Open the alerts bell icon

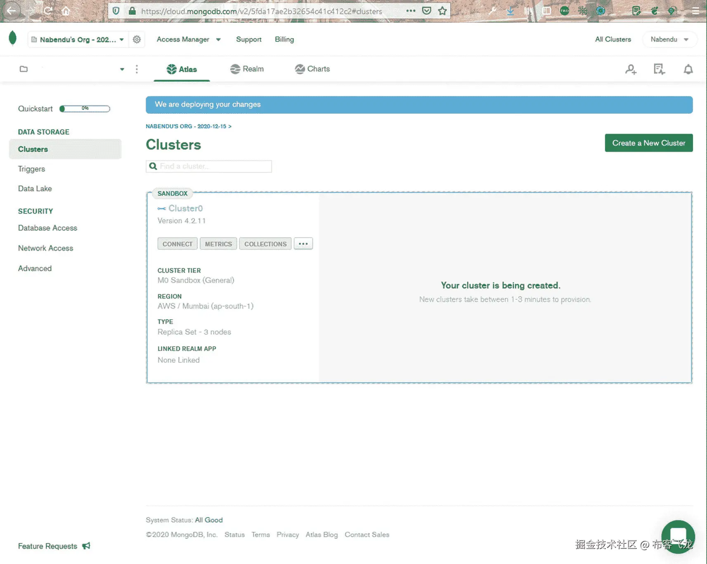click(688, 69)
